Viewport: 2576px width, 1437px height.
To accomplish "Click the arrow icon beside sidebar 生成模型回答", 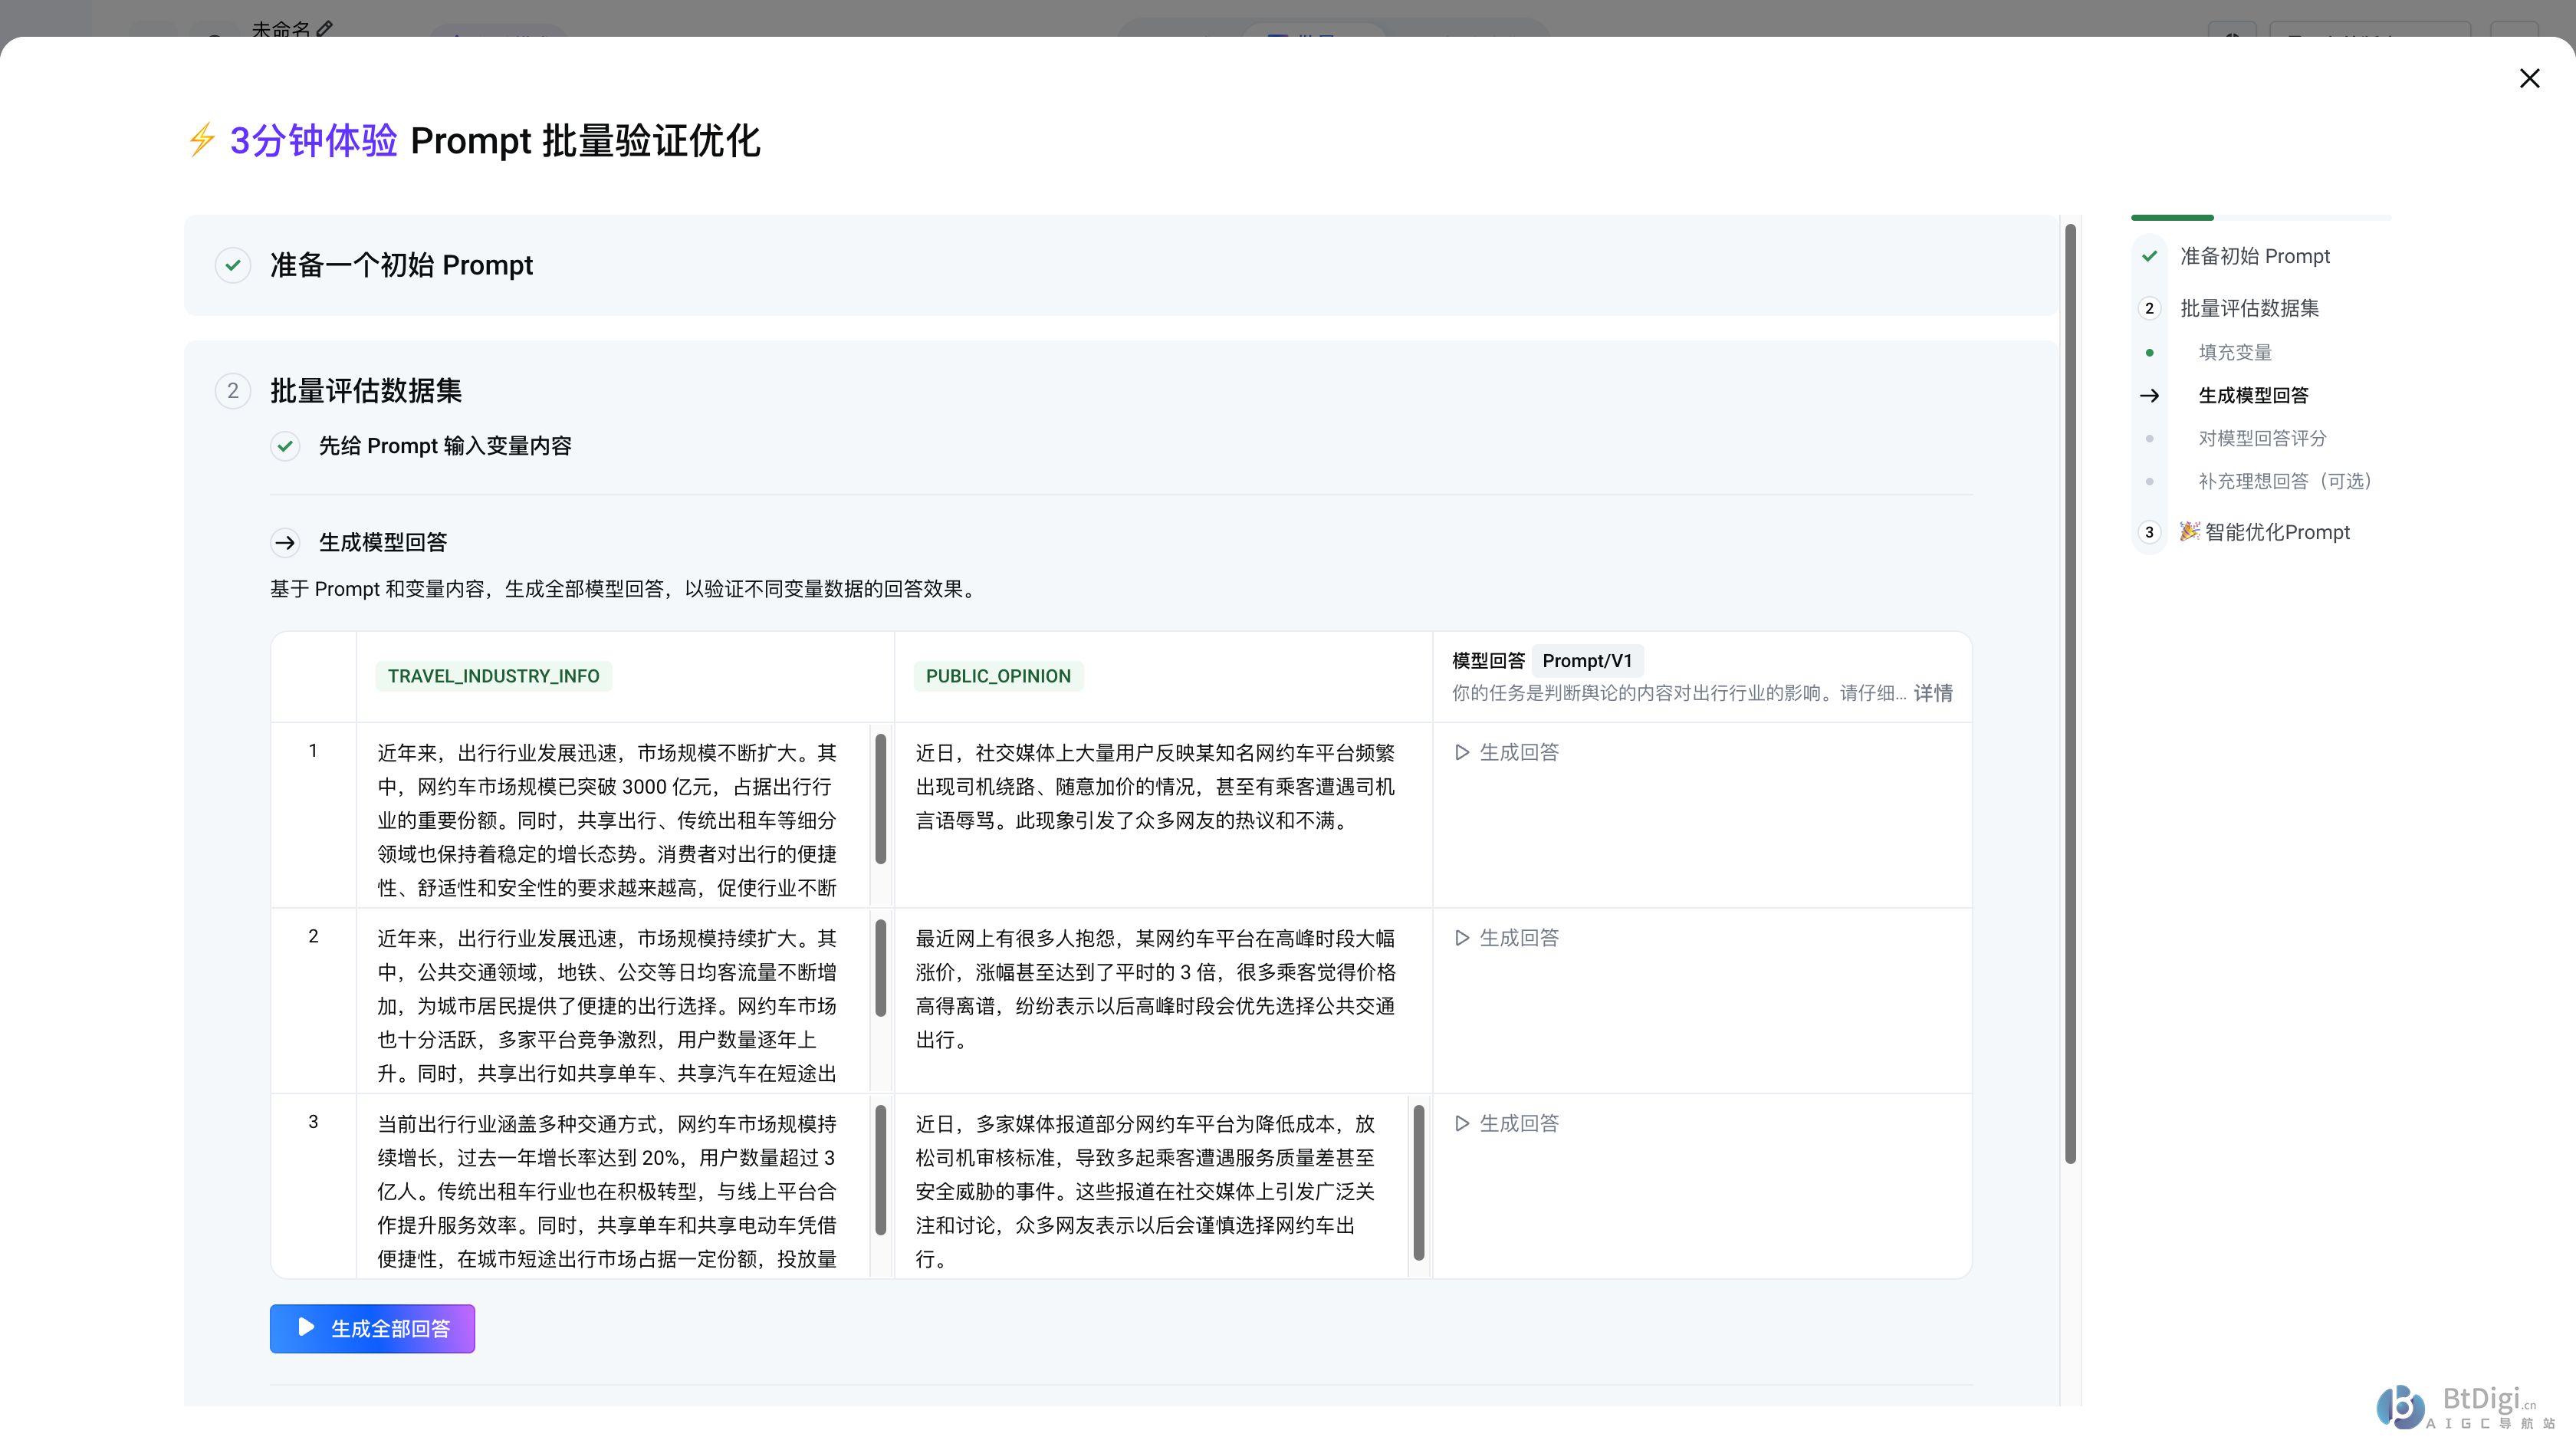I will [x=2149, y=395].
